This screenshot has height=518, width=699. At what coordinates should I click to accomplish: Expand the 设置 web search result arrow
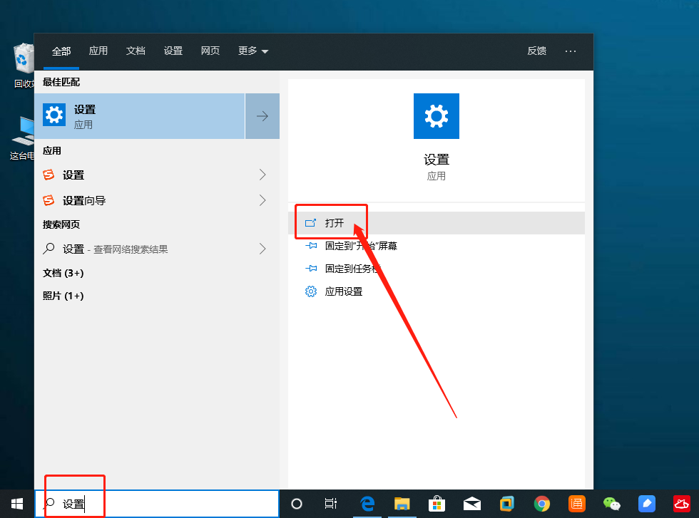click(262, 249)
